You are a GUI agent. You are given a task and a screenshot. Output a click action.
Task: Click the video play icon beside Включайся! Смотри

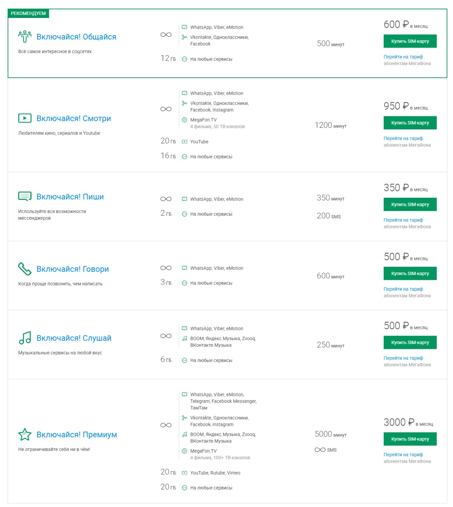tap(25, 118)
